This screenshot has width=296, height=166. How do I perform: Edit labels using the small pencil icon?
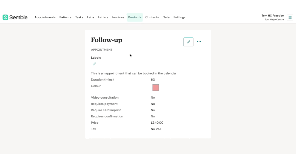tap(94, 64)
